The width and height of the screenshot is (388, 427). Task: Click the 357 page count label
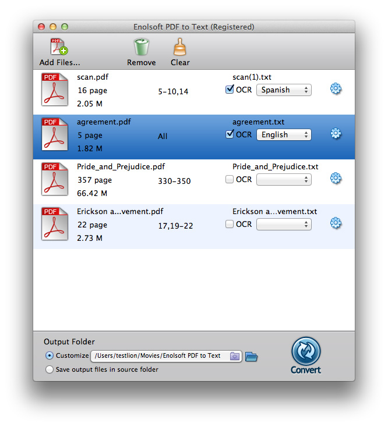94,180
